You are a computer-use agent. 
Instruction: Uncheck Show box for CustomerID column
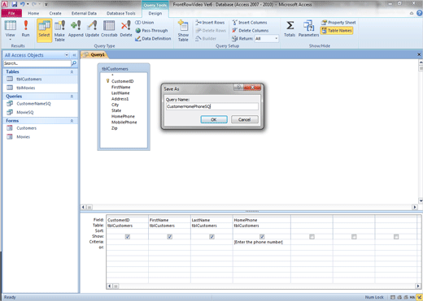coord(128,237)
